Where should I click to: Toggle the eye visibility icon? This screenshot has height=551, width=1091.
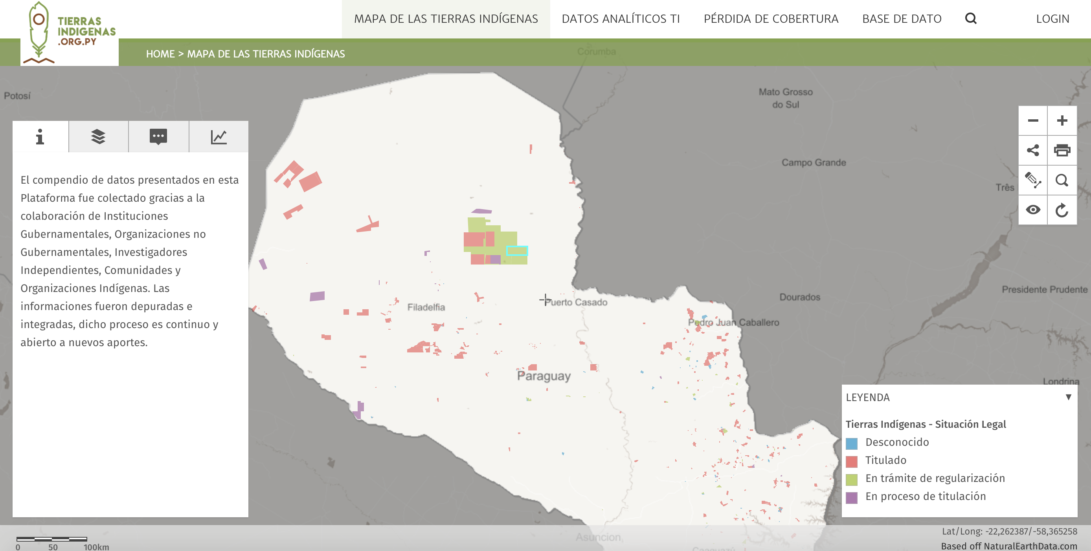click(1033, 210)
